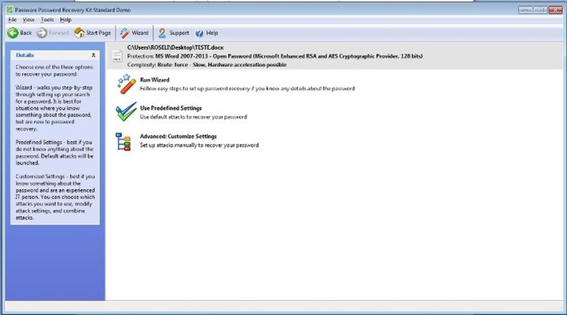Maximize the Passware window
The width and height of the screenshot is (567, 315).
(x=540, y=10)
